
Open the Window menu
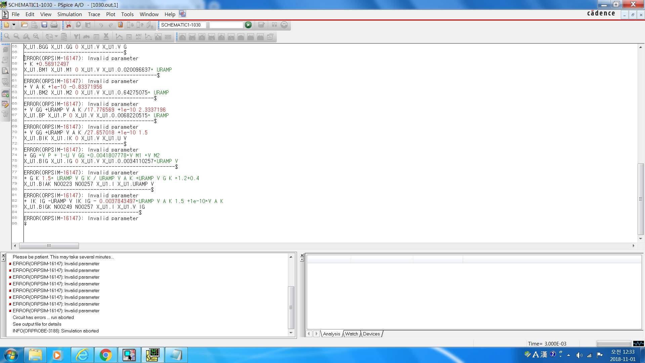[x=149, y=14]
